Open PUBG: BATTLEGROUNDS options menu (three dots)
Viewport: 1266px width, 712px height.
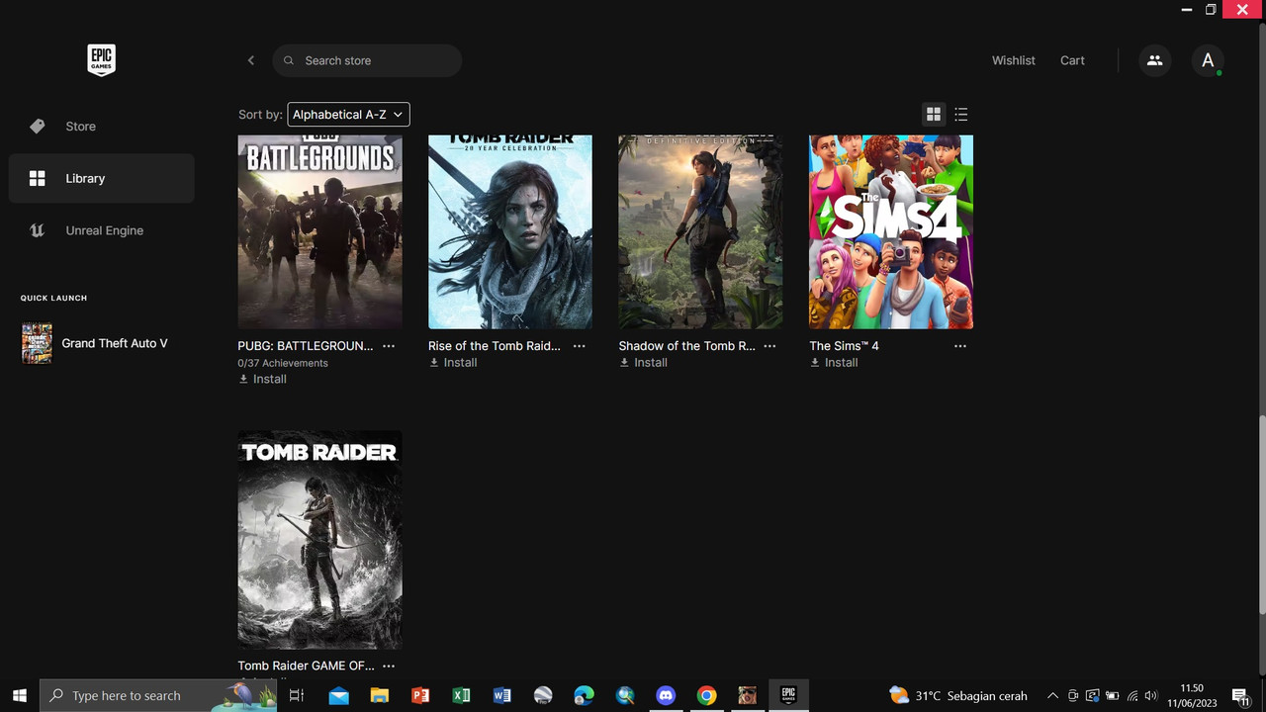(389, 346)
